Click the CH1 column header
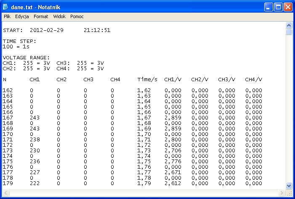295x199 pixels. coord(35,80)
